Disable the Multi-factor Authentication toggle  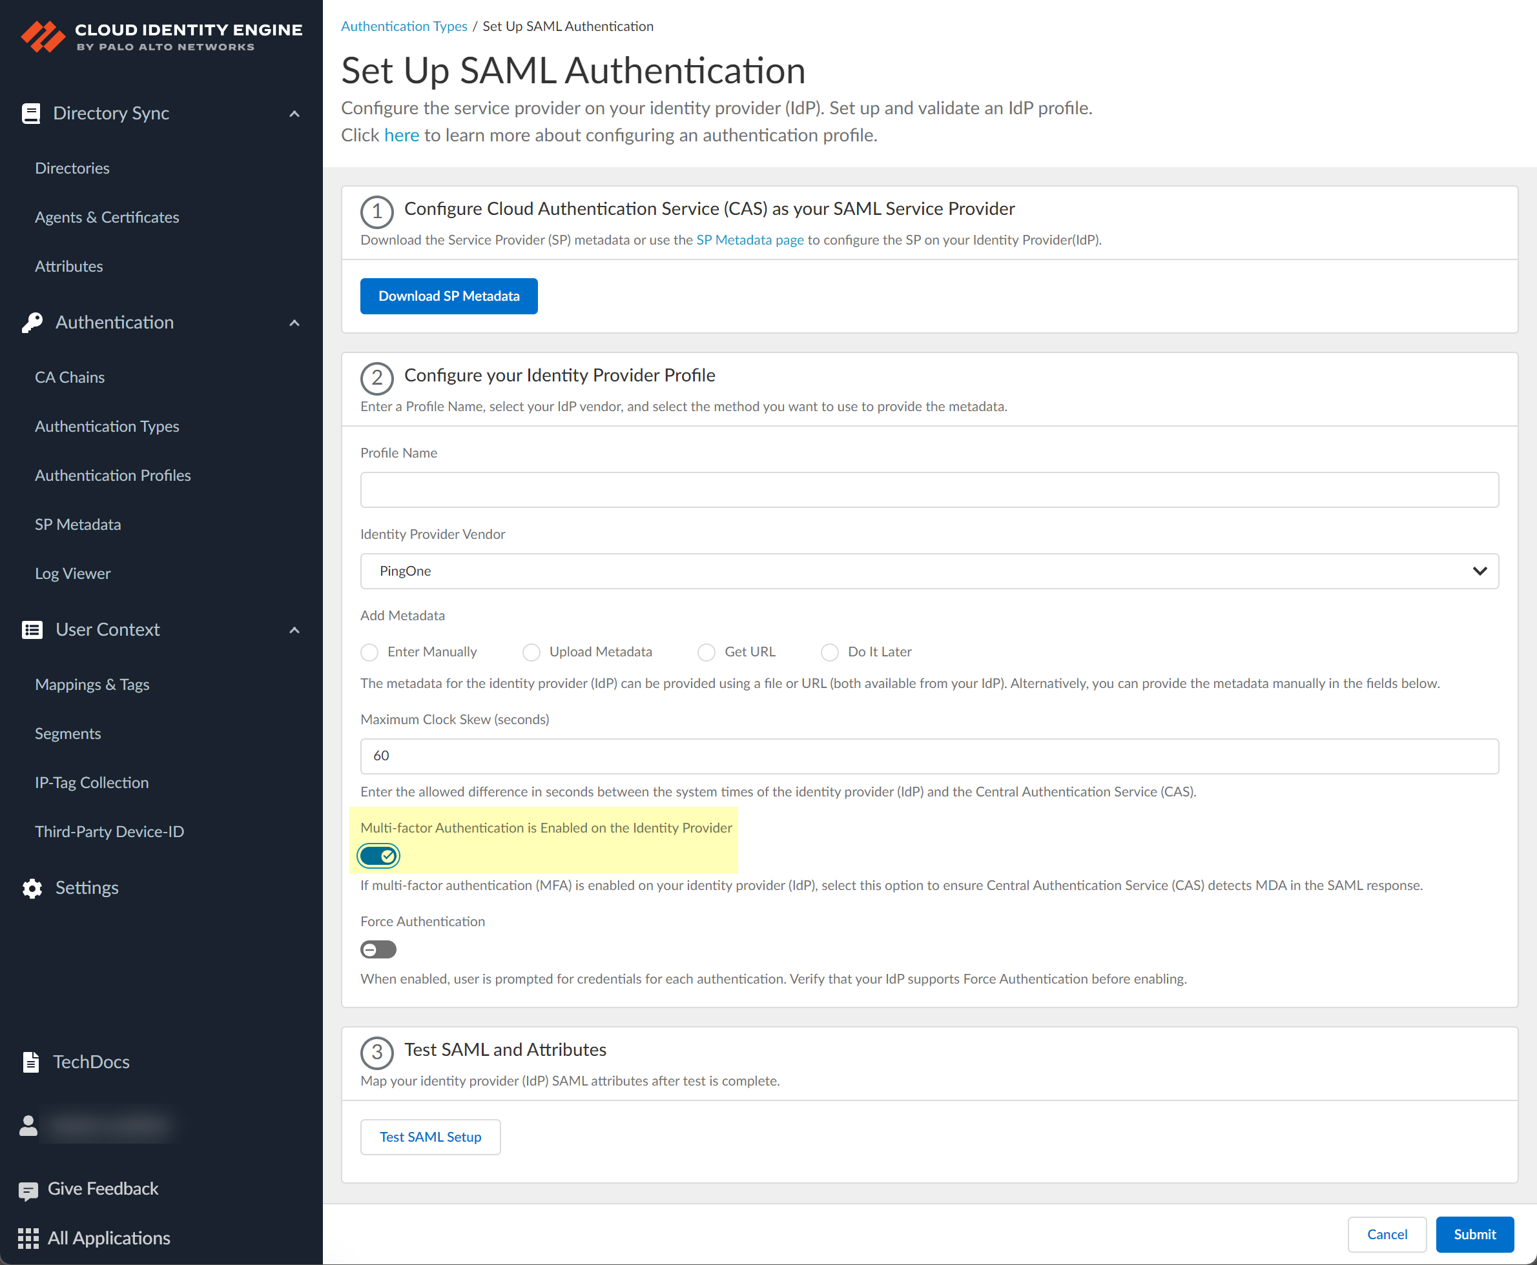coord(378,856)
